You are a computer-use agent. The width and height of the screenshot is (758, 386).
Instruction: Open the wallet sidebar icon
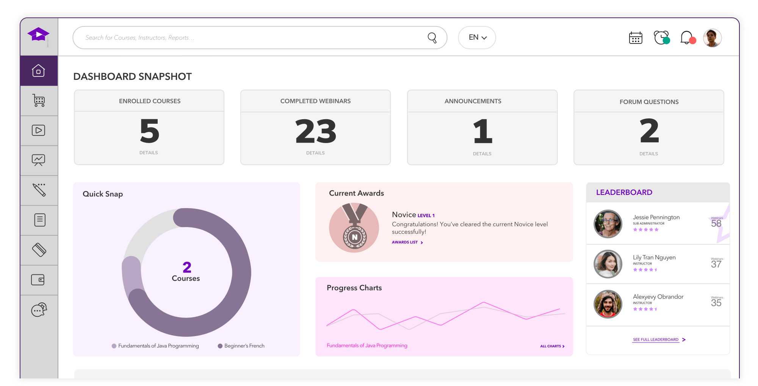coord(38,280)
